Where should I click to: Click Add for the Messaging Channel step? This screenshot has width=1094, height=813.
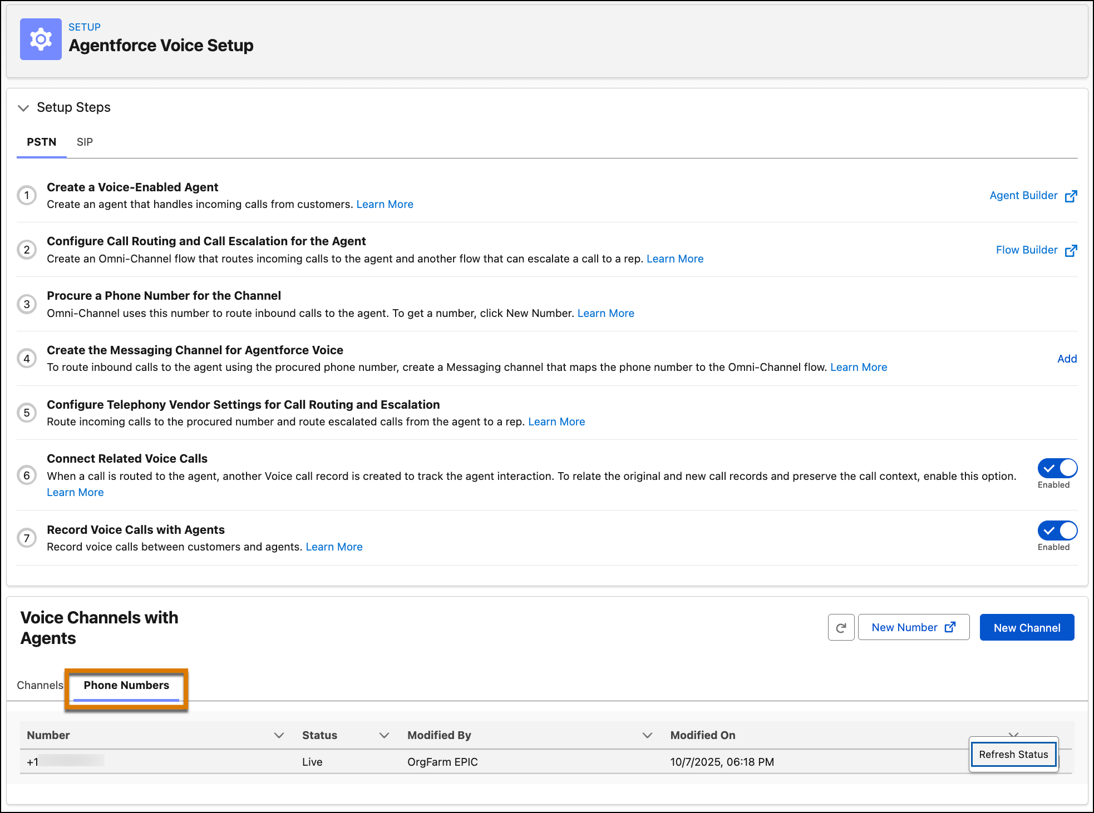tap(1067, 359)
